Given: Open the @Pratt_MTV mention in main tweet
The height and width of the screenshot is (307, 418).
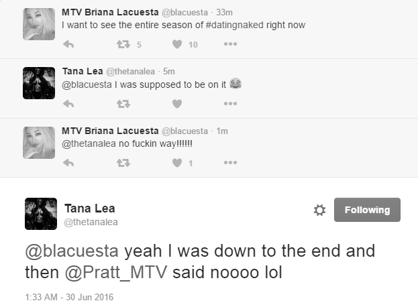Looking at the screenshot, I should (116, 273).
